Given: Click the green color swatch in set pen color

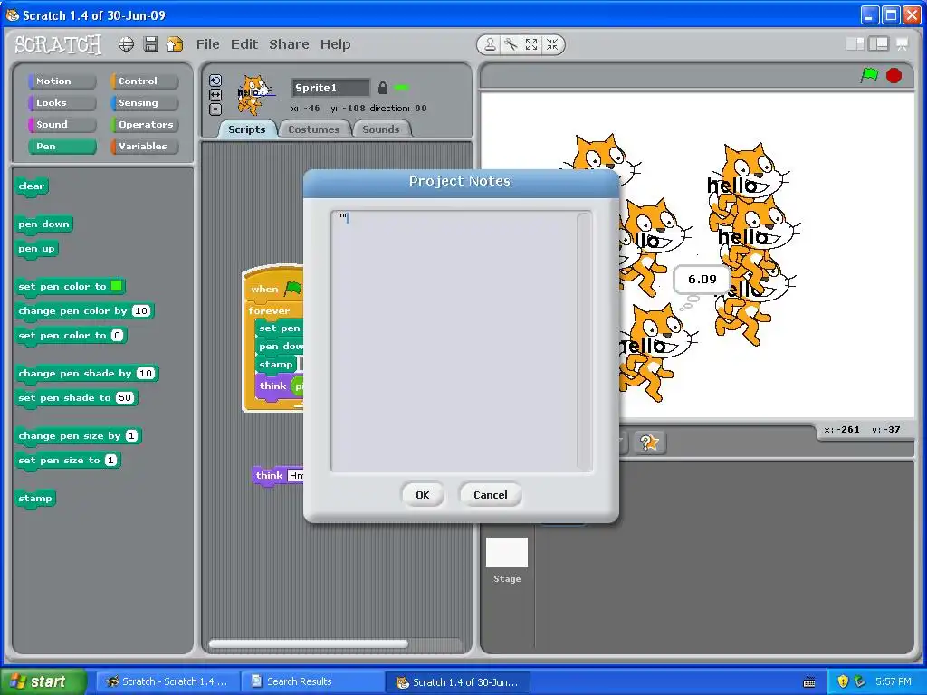Looking at the screenshot, I should click(x=117, y=286).
